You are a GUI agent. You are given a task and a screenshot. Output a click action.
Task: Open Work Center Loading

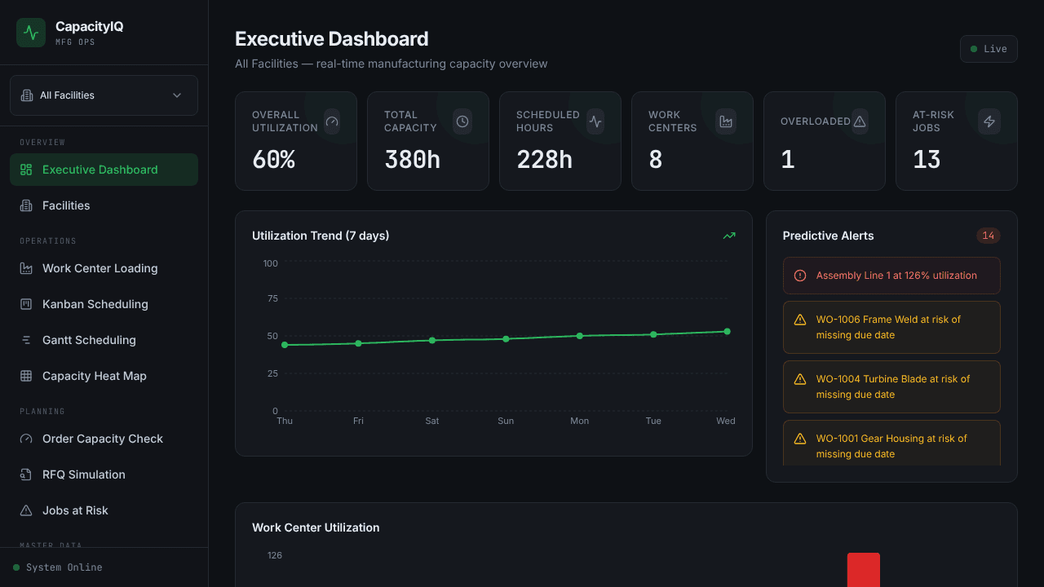tap(104, 268)
